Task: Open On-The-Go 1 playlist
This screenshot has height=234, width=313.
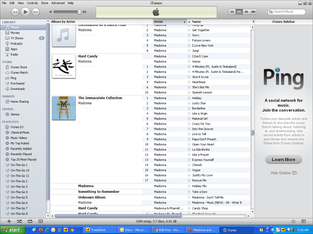Action: pyautogui.click(x=23, y=165)
